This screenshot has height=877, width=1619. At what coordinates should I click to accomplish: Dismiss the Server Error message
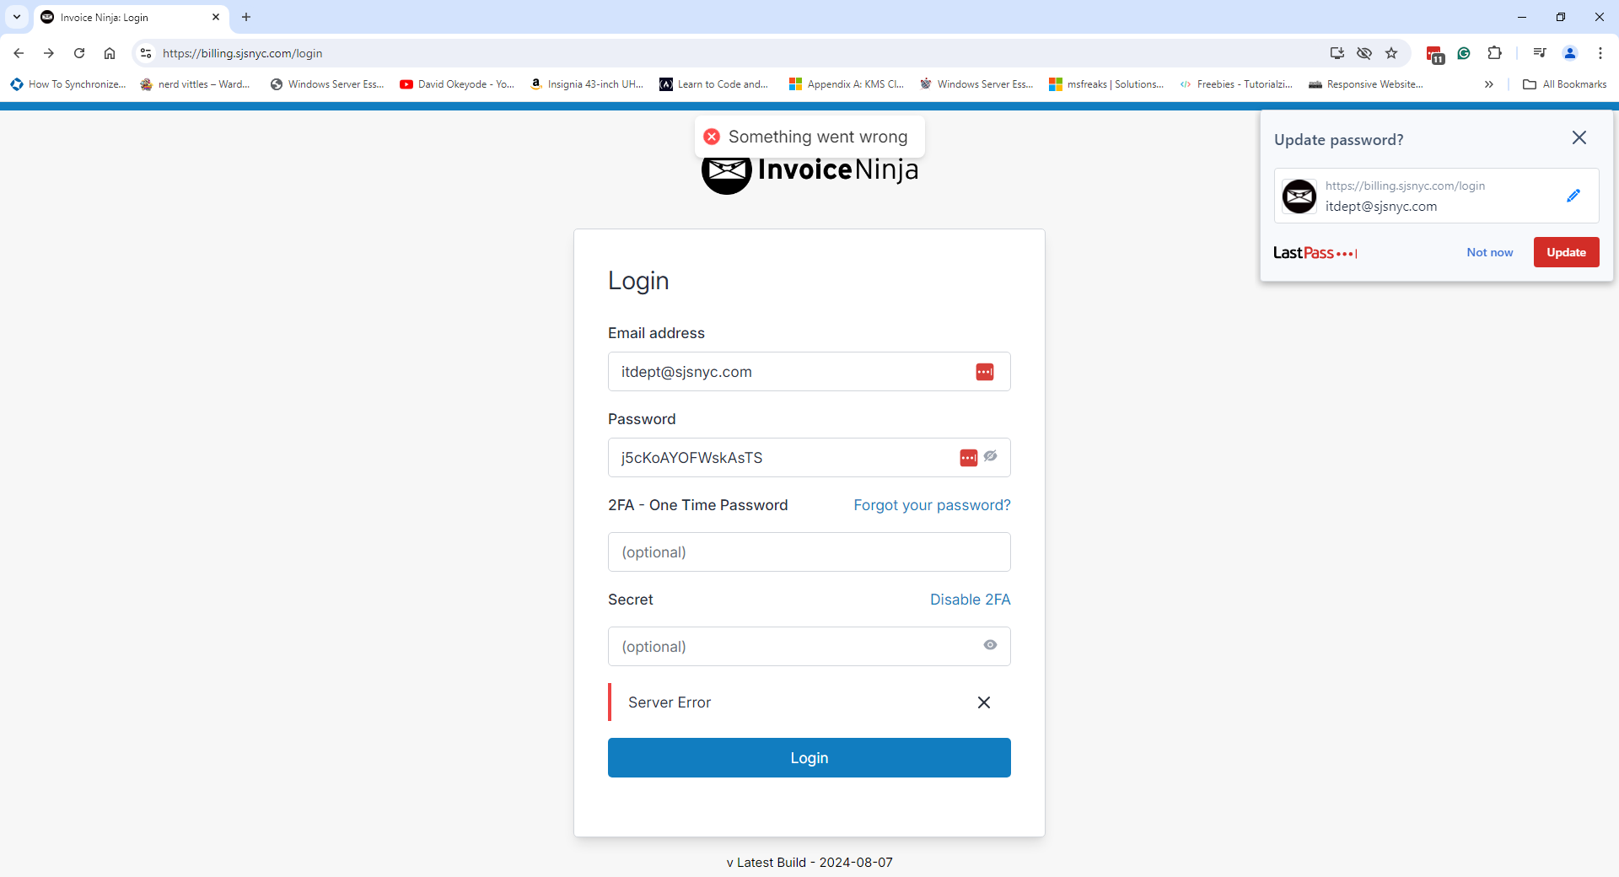984,702
